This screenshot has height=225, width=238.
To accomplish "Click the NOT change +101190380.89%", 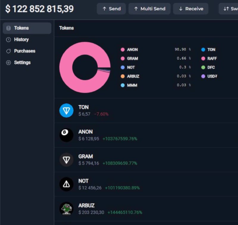I will tap(122, 188).
